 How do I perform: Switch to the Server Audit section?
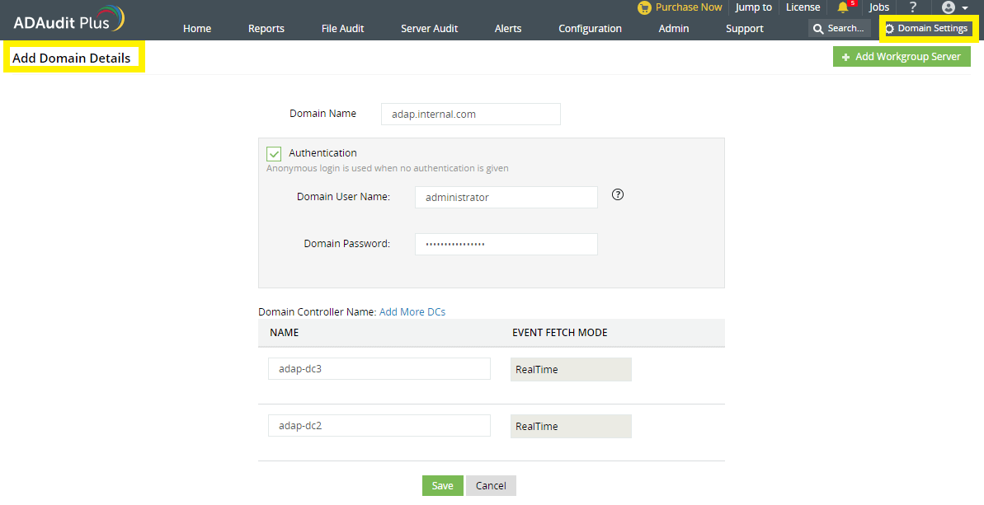coord(428,28)
